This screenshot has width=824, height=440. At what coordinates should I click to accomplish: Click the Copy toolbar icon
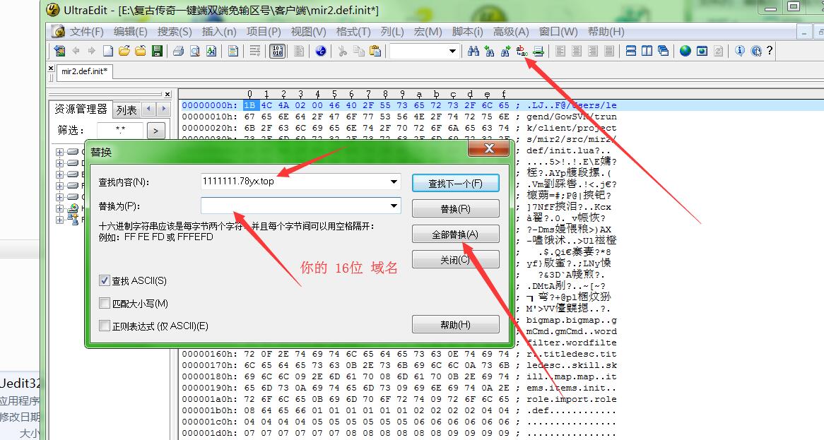(359, 51)
